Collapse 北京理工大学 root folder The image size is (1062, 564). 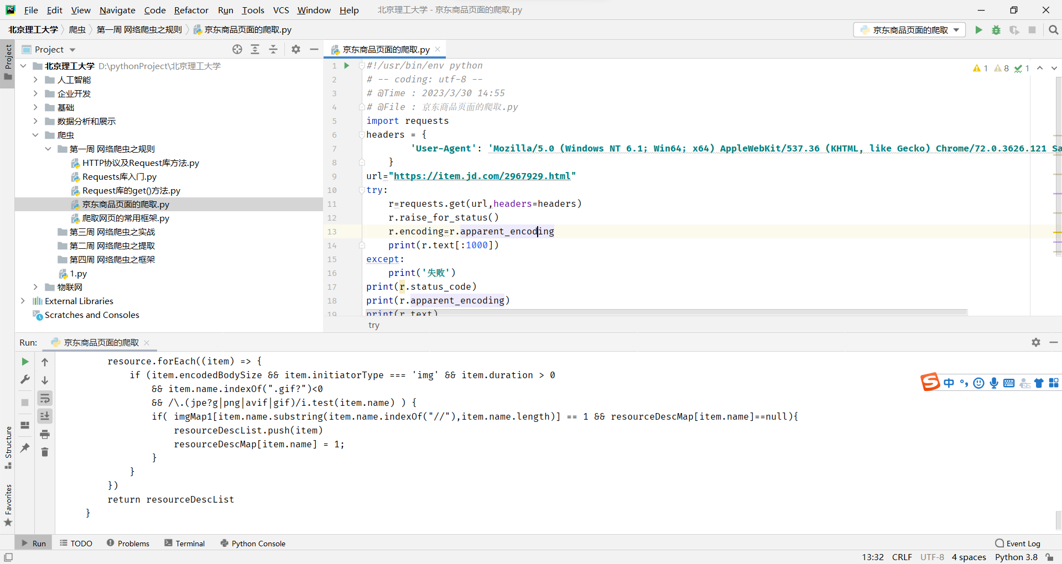point(23,66)
